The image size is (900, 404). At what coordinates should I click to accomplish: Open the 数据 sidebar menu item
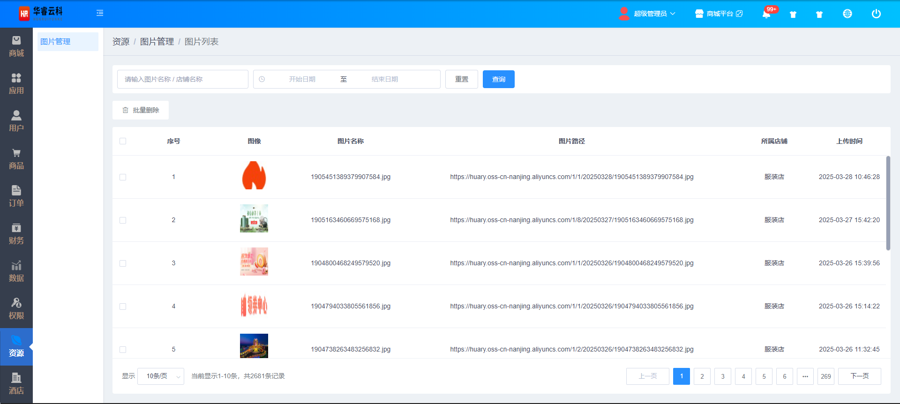[x=16, y=271]
